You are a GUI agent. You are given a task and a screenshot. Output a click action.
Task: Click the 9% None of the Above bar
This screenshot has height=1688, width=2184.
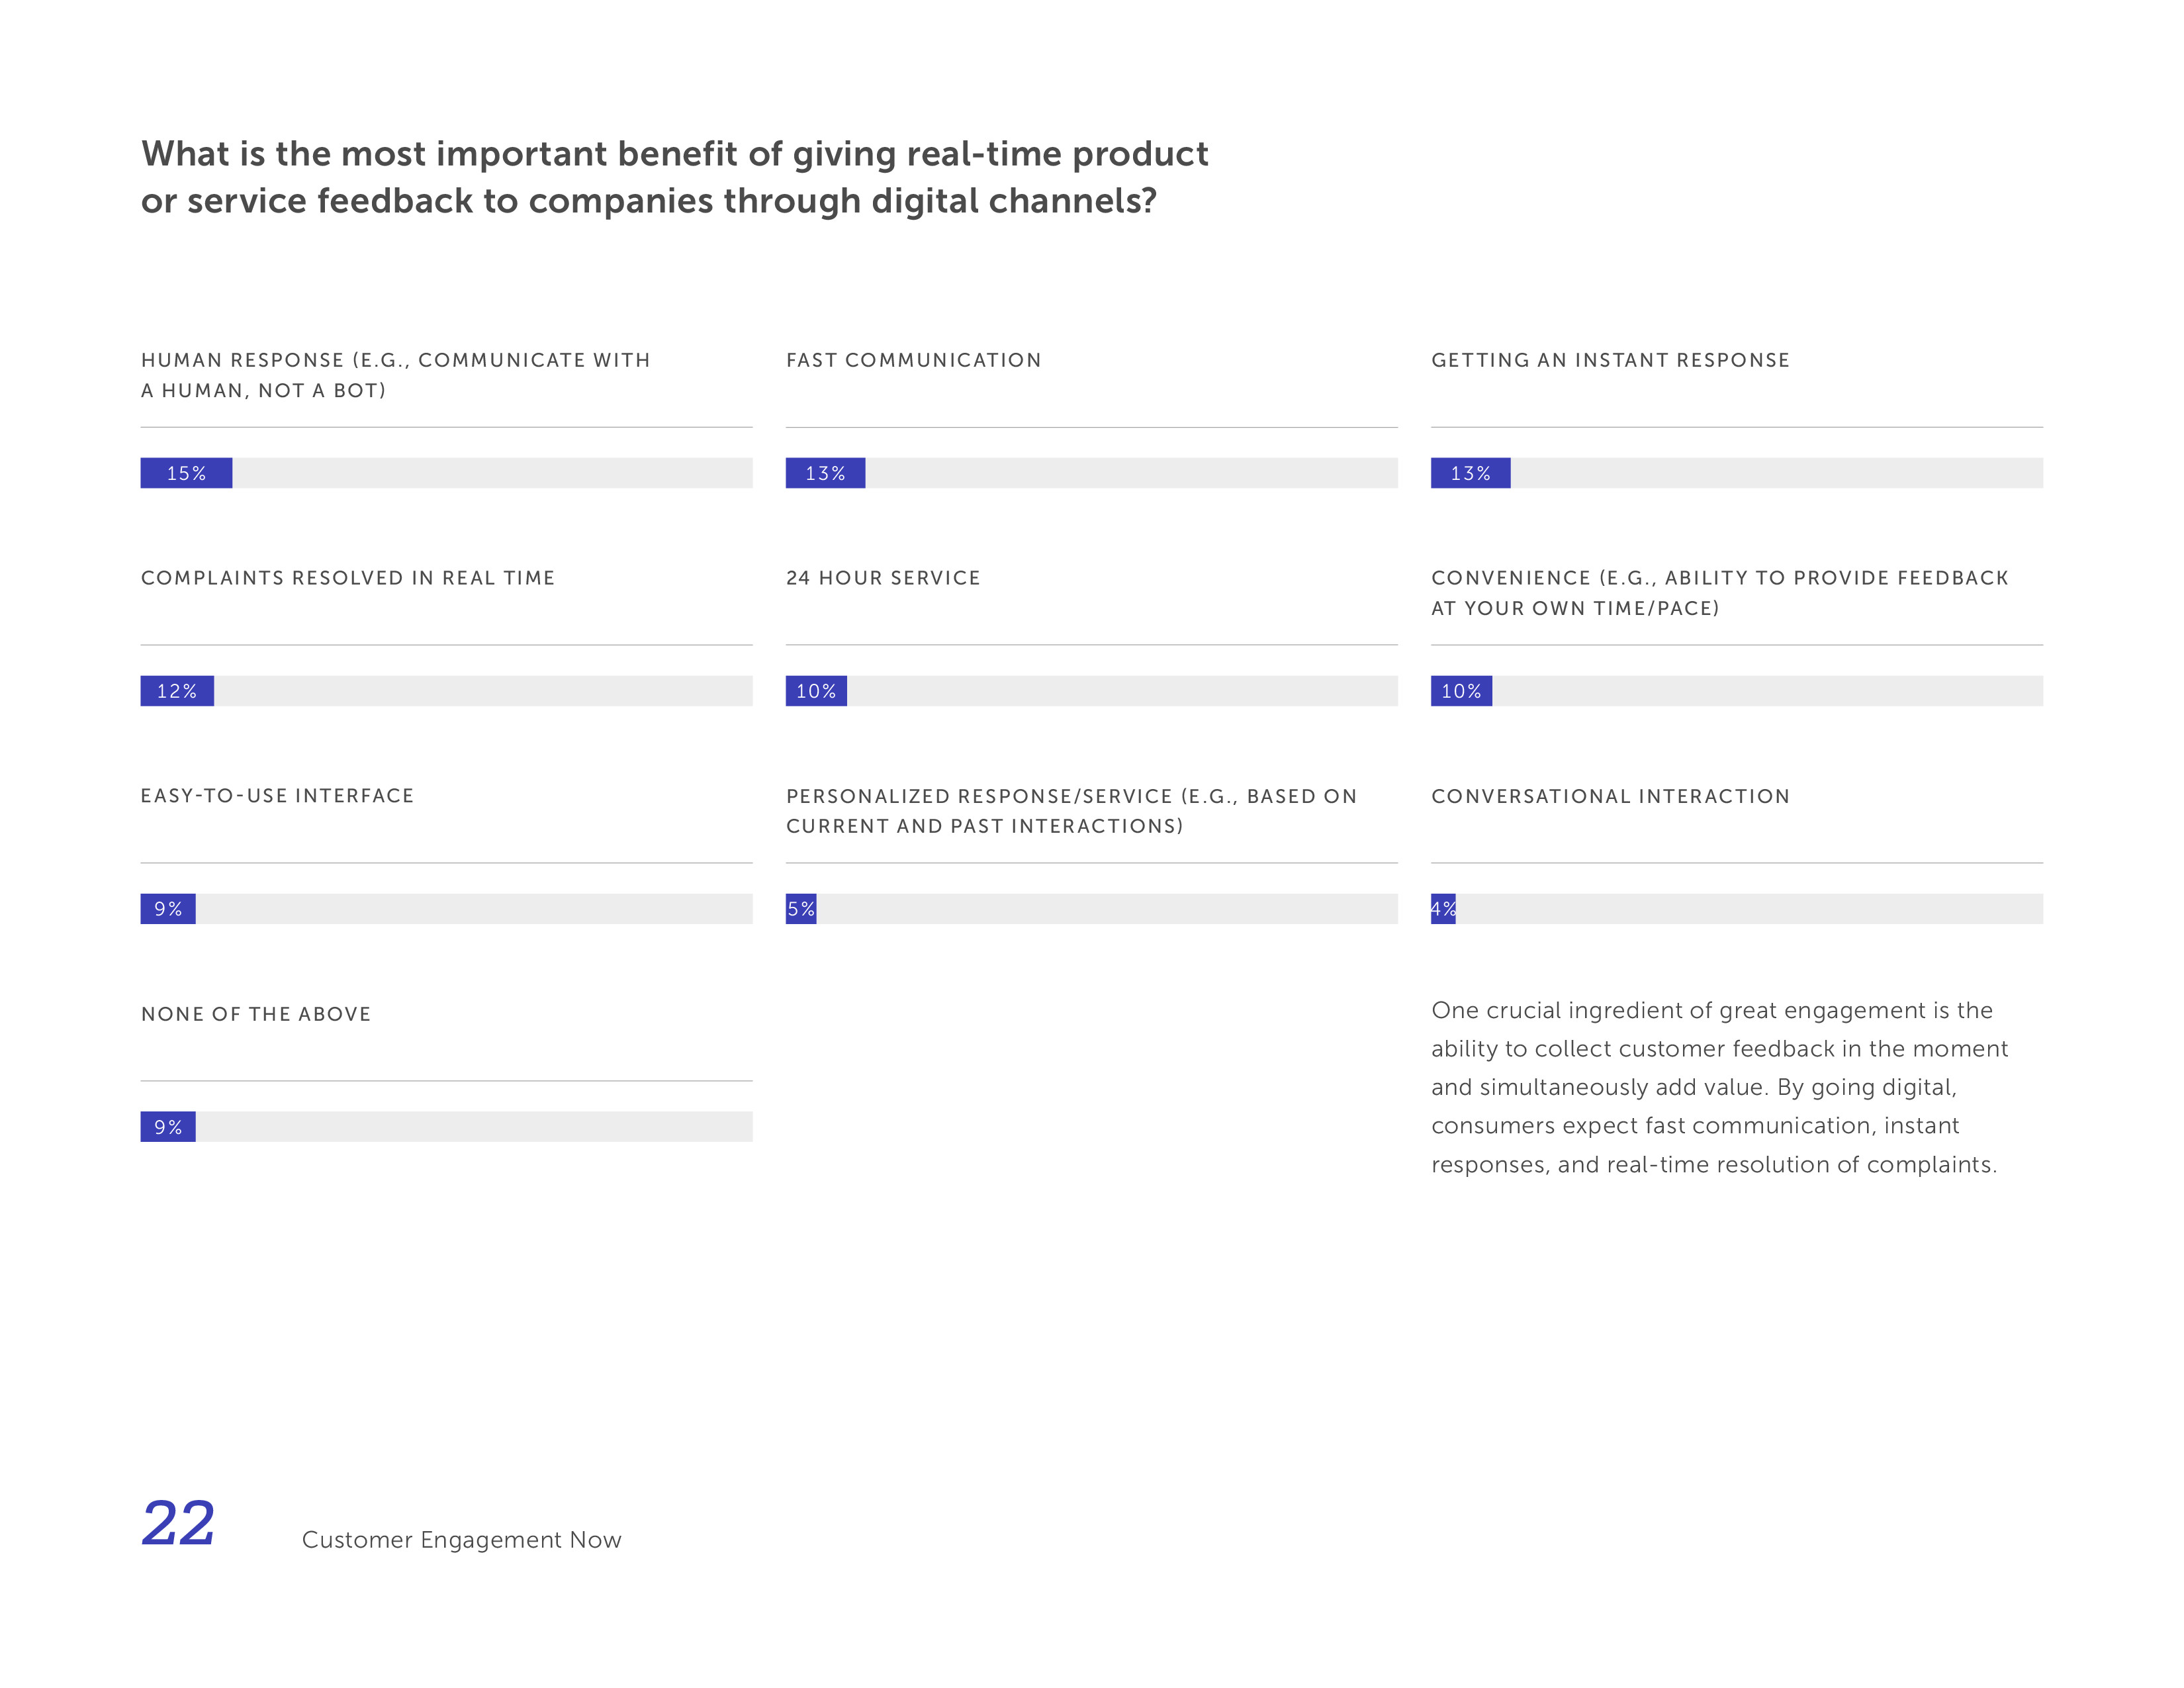(x=168, y=1127)
